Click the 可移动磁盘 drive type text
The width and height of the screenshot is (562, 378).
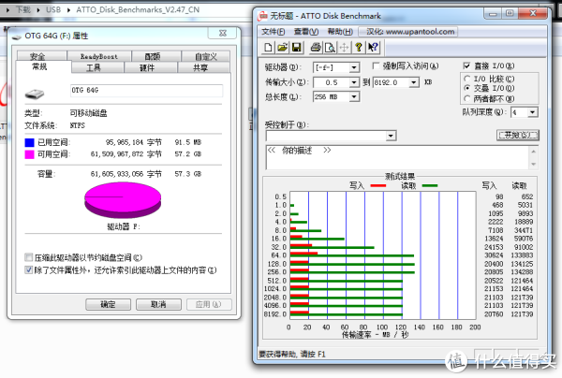click(89, 113)
